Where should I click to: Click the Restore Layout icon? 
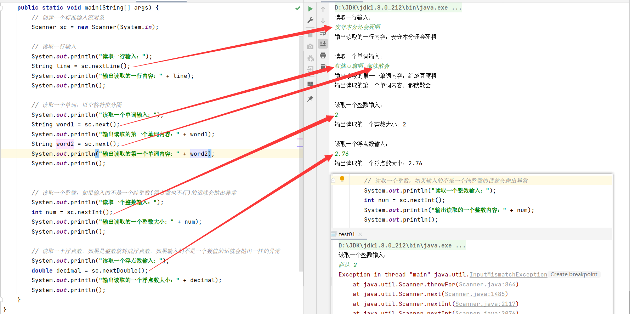[311, 84]
